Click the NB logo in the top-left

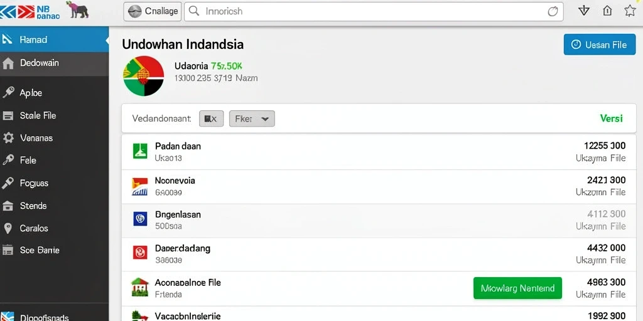[x=30, y=11]
